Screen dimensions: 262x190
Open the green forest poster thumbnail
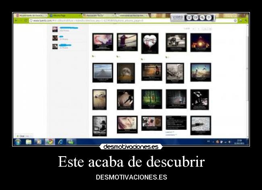click(152, 99)
